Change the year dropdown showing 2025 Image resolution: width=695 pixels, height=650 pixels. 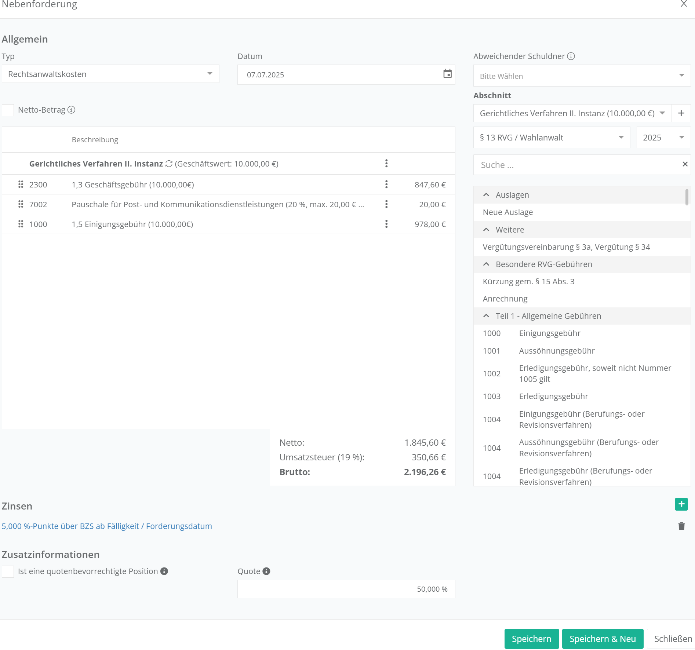pyautogui.click(x=663, y=138)
